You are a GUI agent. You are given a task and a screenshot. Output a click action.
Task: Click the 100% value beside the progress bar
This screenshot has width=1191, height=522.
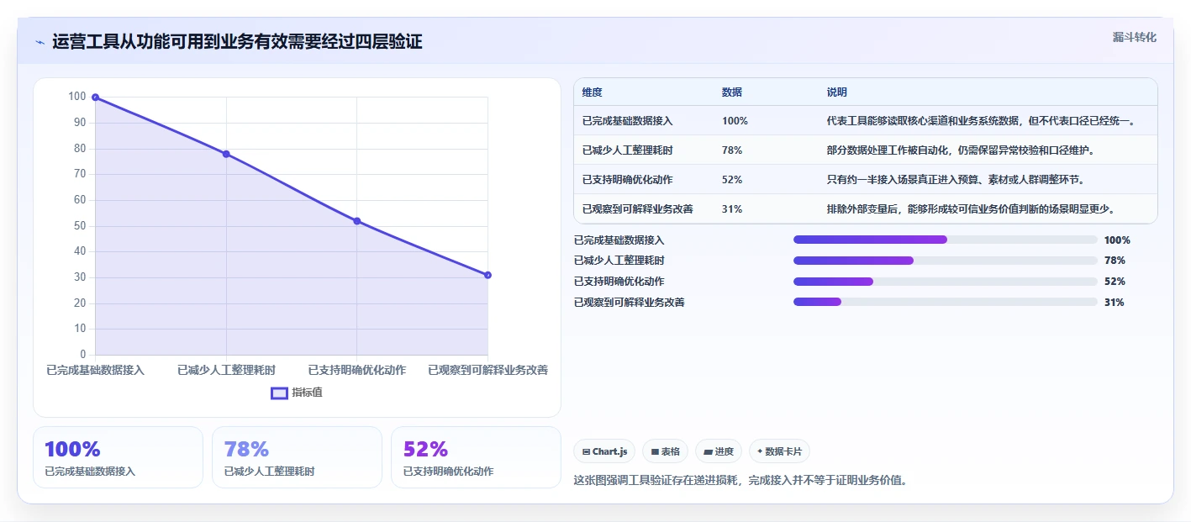click(1117, 240)
